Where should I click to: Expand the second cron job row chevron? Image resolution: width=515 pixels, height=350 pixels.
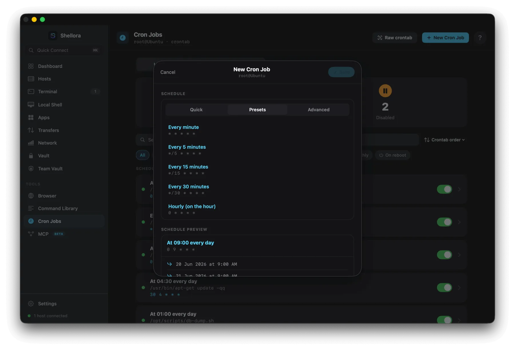pos(459,222)
